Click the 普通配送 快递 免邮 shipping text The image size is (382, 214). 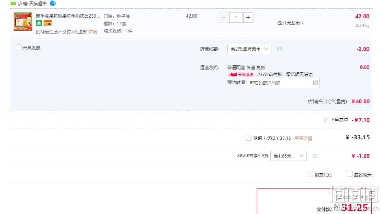[x=246, y=67]
